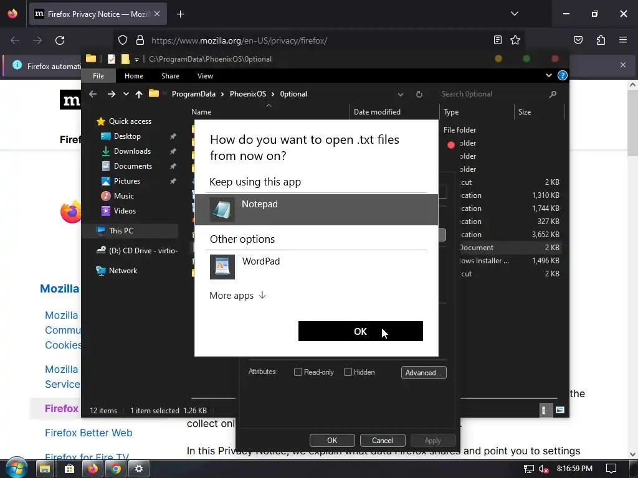
Task: Open Pictures in the sidebar
Action: (x=126, y=181)
